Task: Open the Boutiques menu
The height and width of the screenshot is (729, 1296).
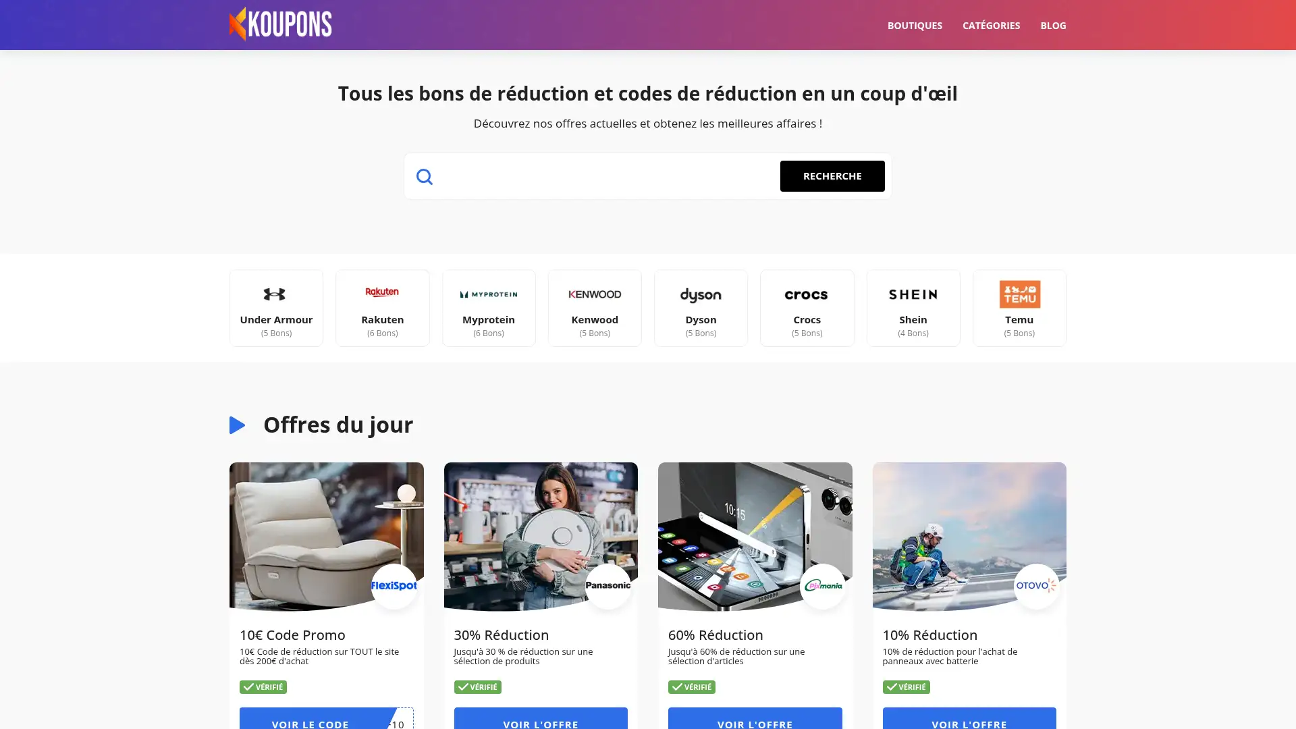Action: 915,26
